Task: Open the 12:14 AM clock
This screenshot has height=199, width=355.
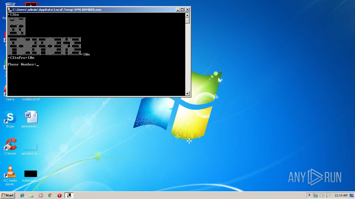Action: click(341, 195)
